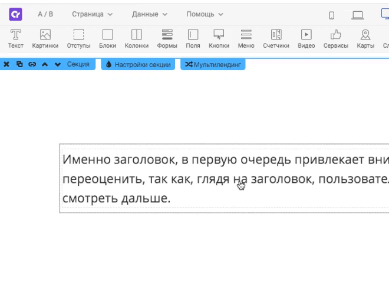The width and height of the screenshot is (389, 295).
Task: Select the Текст tool
Action: point(16,39)
